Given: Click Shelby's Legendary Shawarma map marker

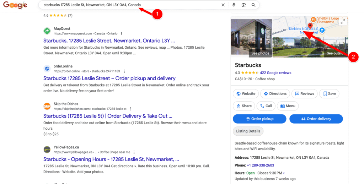Looking at the screenshot, I should click(x=313, y=19).
